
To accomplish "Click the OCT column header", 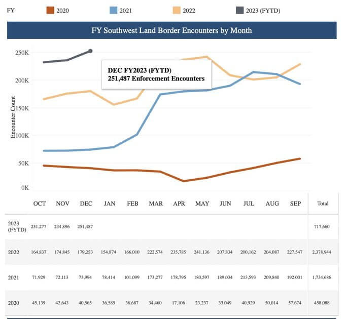I will 40,204.
